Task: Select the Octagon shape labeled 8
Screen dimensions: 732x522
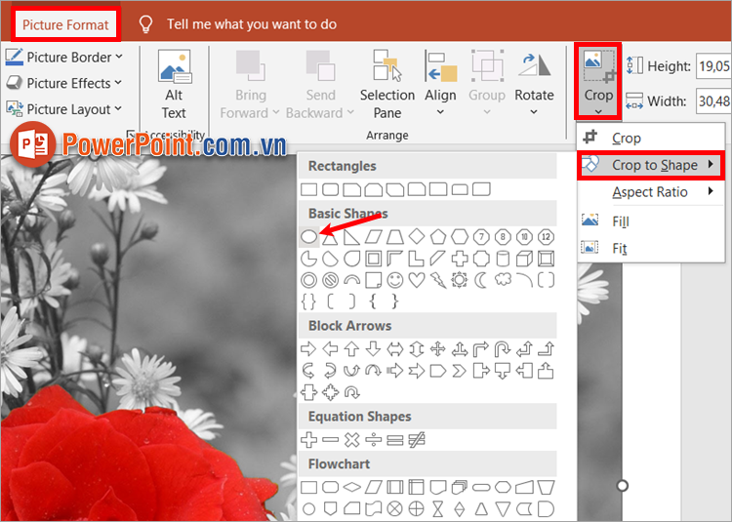Action: [503, 237]
